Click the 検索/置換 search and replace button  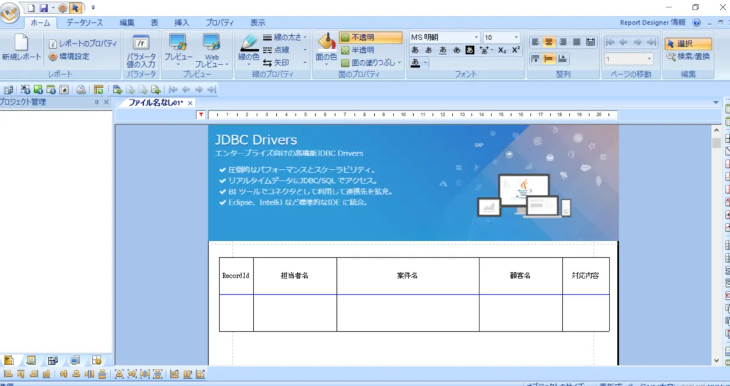tap(688, 57)
